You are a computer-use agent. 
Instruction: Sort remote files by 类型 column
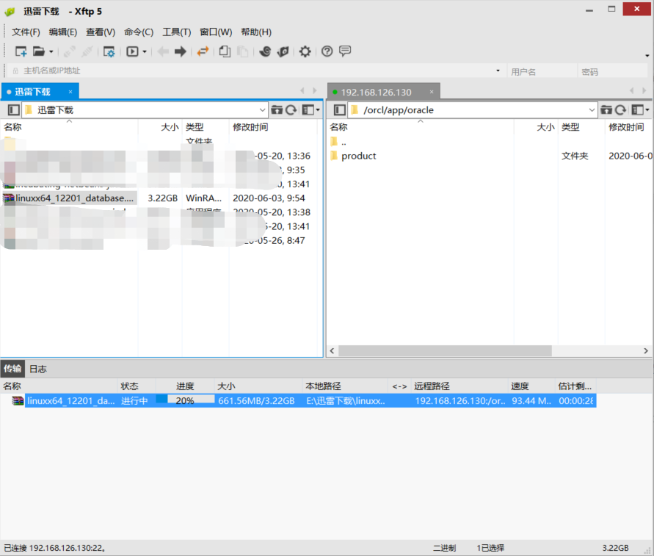(581, 127)
